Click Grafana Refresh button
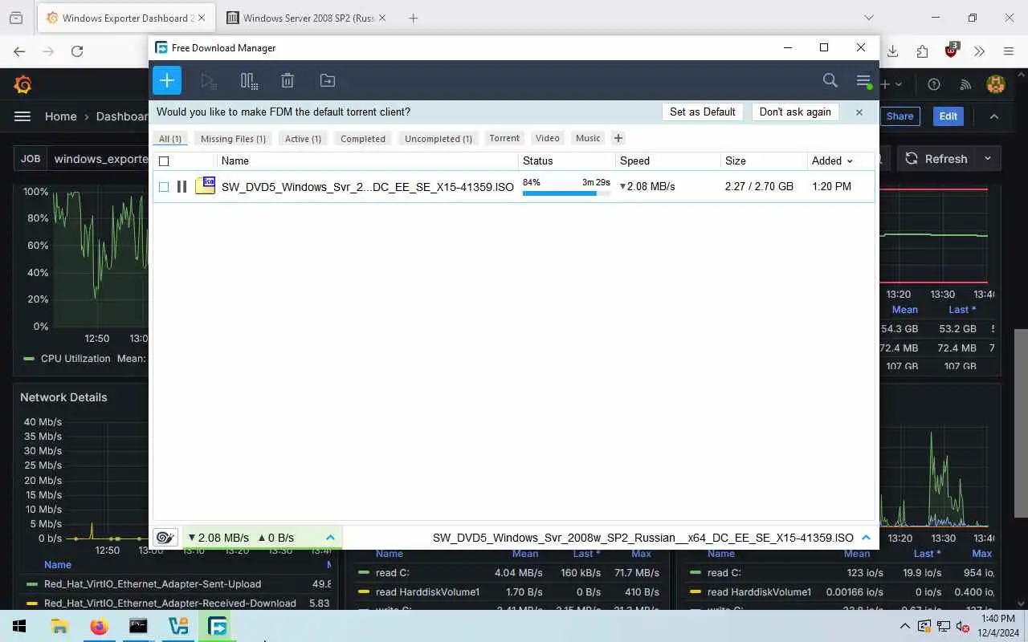The height and width of the screenshot is (642, 1028). coord(936,159)
